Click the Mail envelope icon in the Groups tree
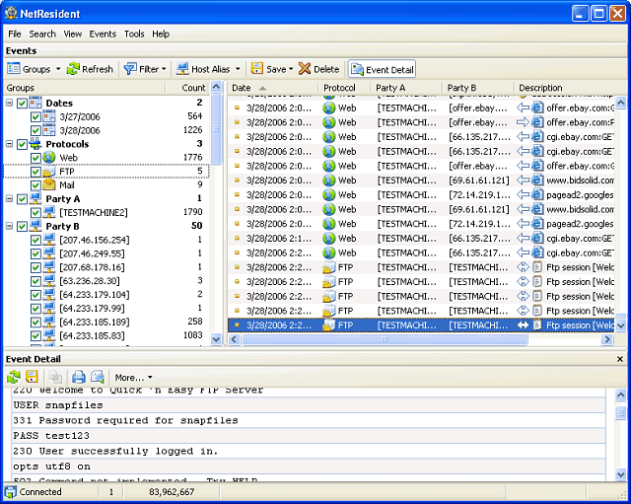The height and width of the screenshot is (504, 631). click(49, 184)
